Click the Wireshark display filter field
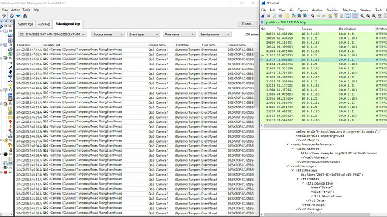Image resolution: width=387 pixels, height=217 pixels. (326, 22)
